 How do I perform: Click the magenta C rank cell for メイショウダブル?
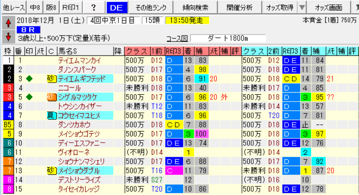click(x=174, y=170)
